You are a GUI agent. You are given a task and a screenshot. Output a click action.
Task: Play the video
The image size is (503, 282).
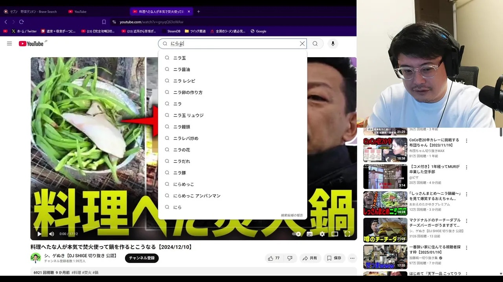click(39, 234)
